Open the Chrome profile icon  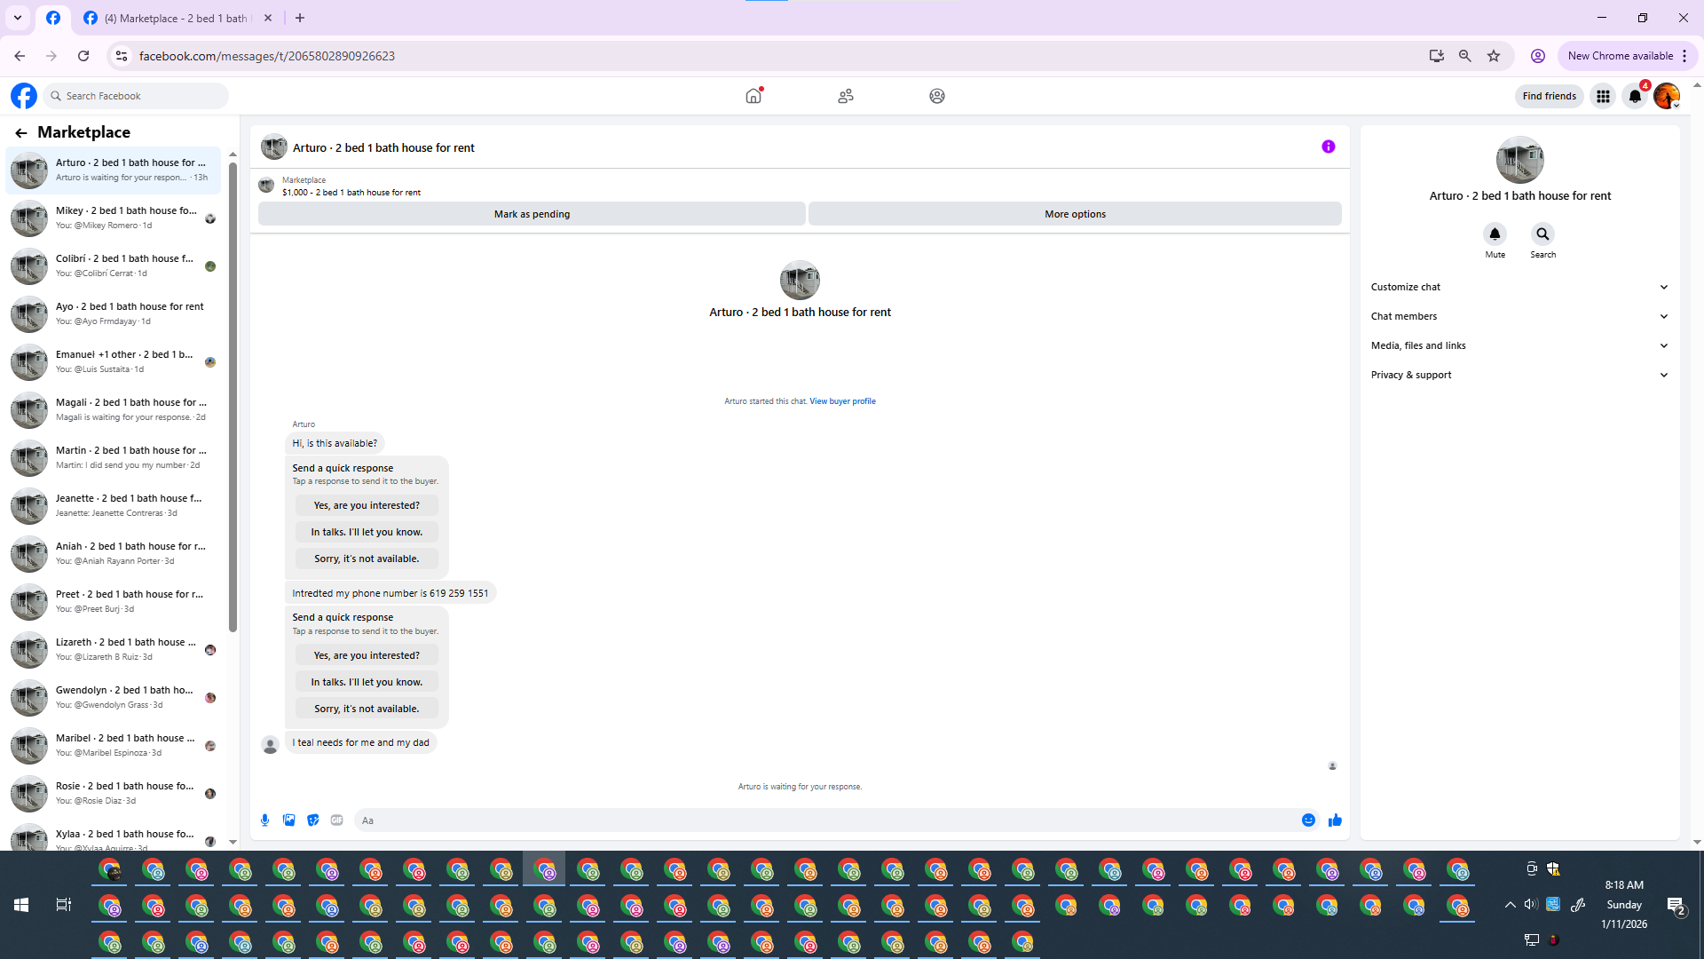[x=1538, y=56]
